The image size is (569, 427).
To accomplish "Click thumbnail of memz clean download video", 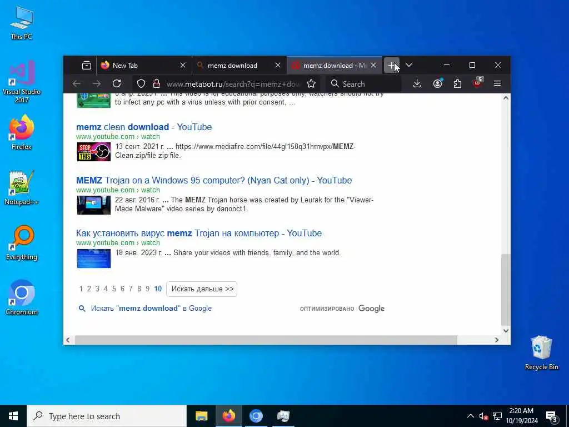I will pos(93,152).
